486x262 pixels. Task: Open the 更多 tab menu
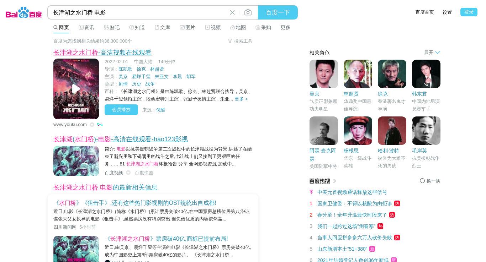click(x=286, y=27)
